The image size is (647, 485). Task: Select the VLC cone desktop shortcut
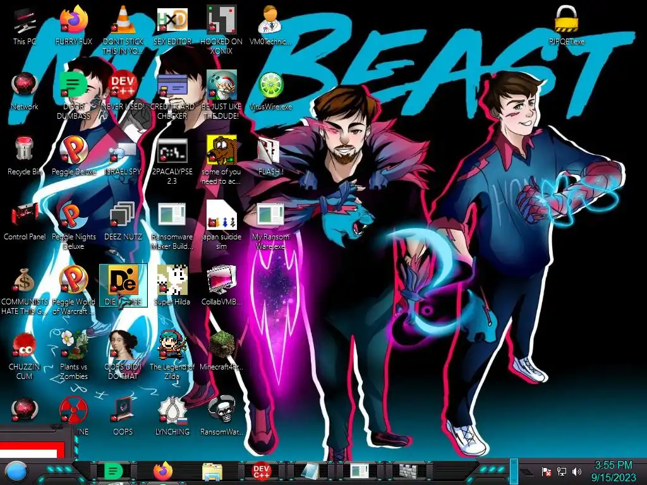(x=123, y=30)
